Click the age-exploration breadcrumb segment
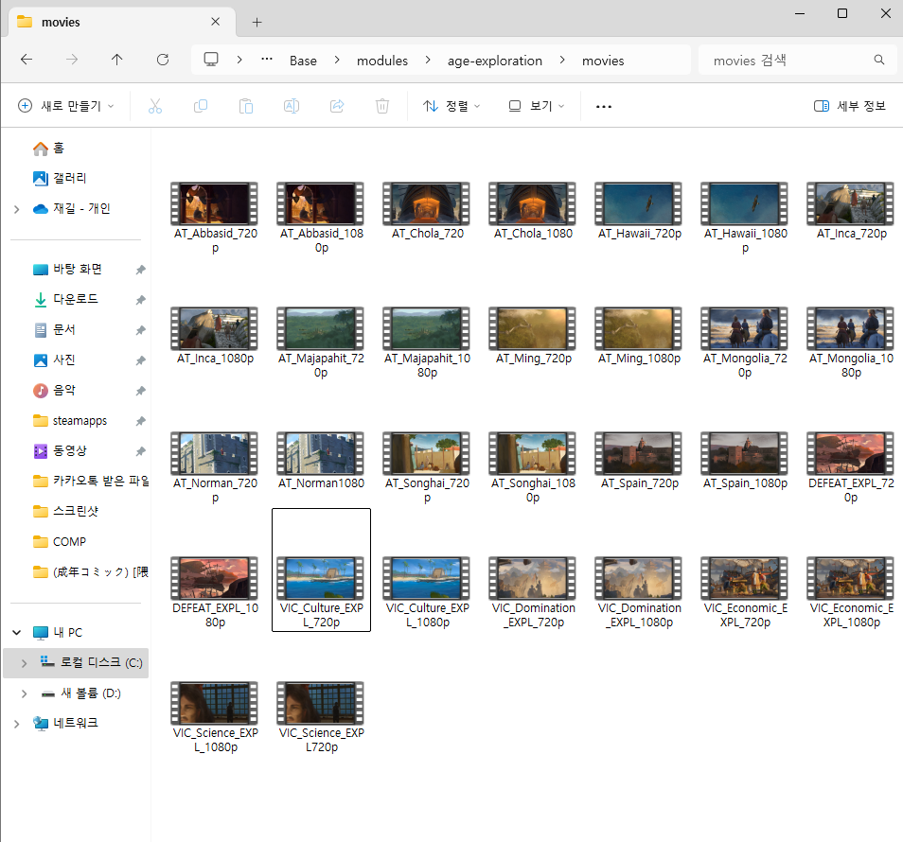 495,61
